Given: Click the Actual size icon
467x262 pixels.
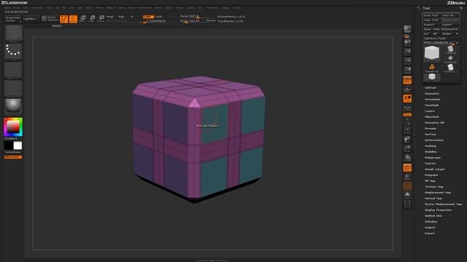Looking at the screenshot, I should pyautogui.click(x=407, y=61).
